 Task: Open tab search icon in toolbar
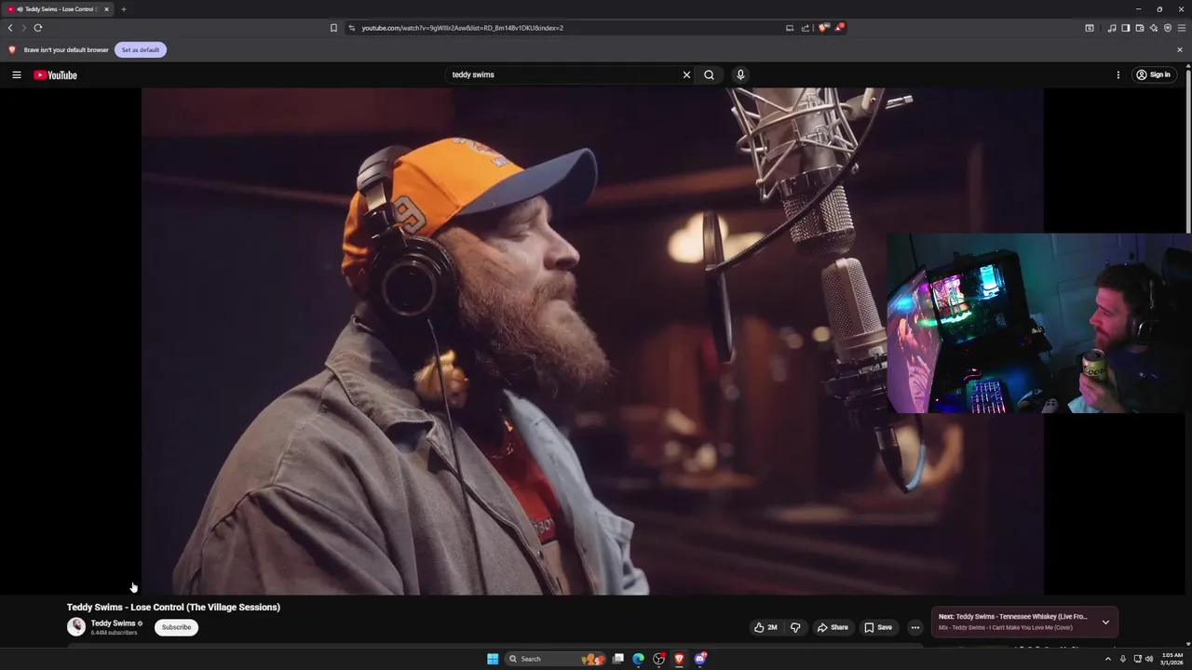pos(1090,28)
